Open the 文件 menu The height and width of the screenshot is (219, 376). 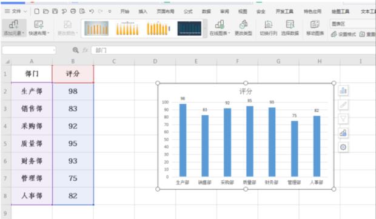[16, 12]
